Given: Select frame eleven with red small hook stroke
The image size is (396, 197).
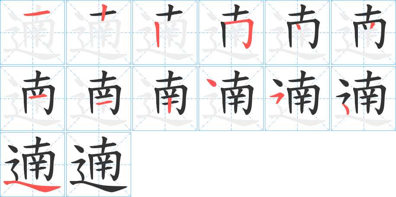Looking at the screenshot, I should pyautogui.click(x=297, y=98).
